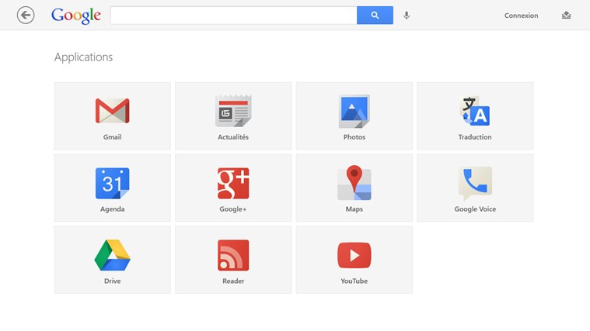The width and height of the screenshot is (590, 331).
Task: Click the Connexion sign-in link
Action: point(521,16)
